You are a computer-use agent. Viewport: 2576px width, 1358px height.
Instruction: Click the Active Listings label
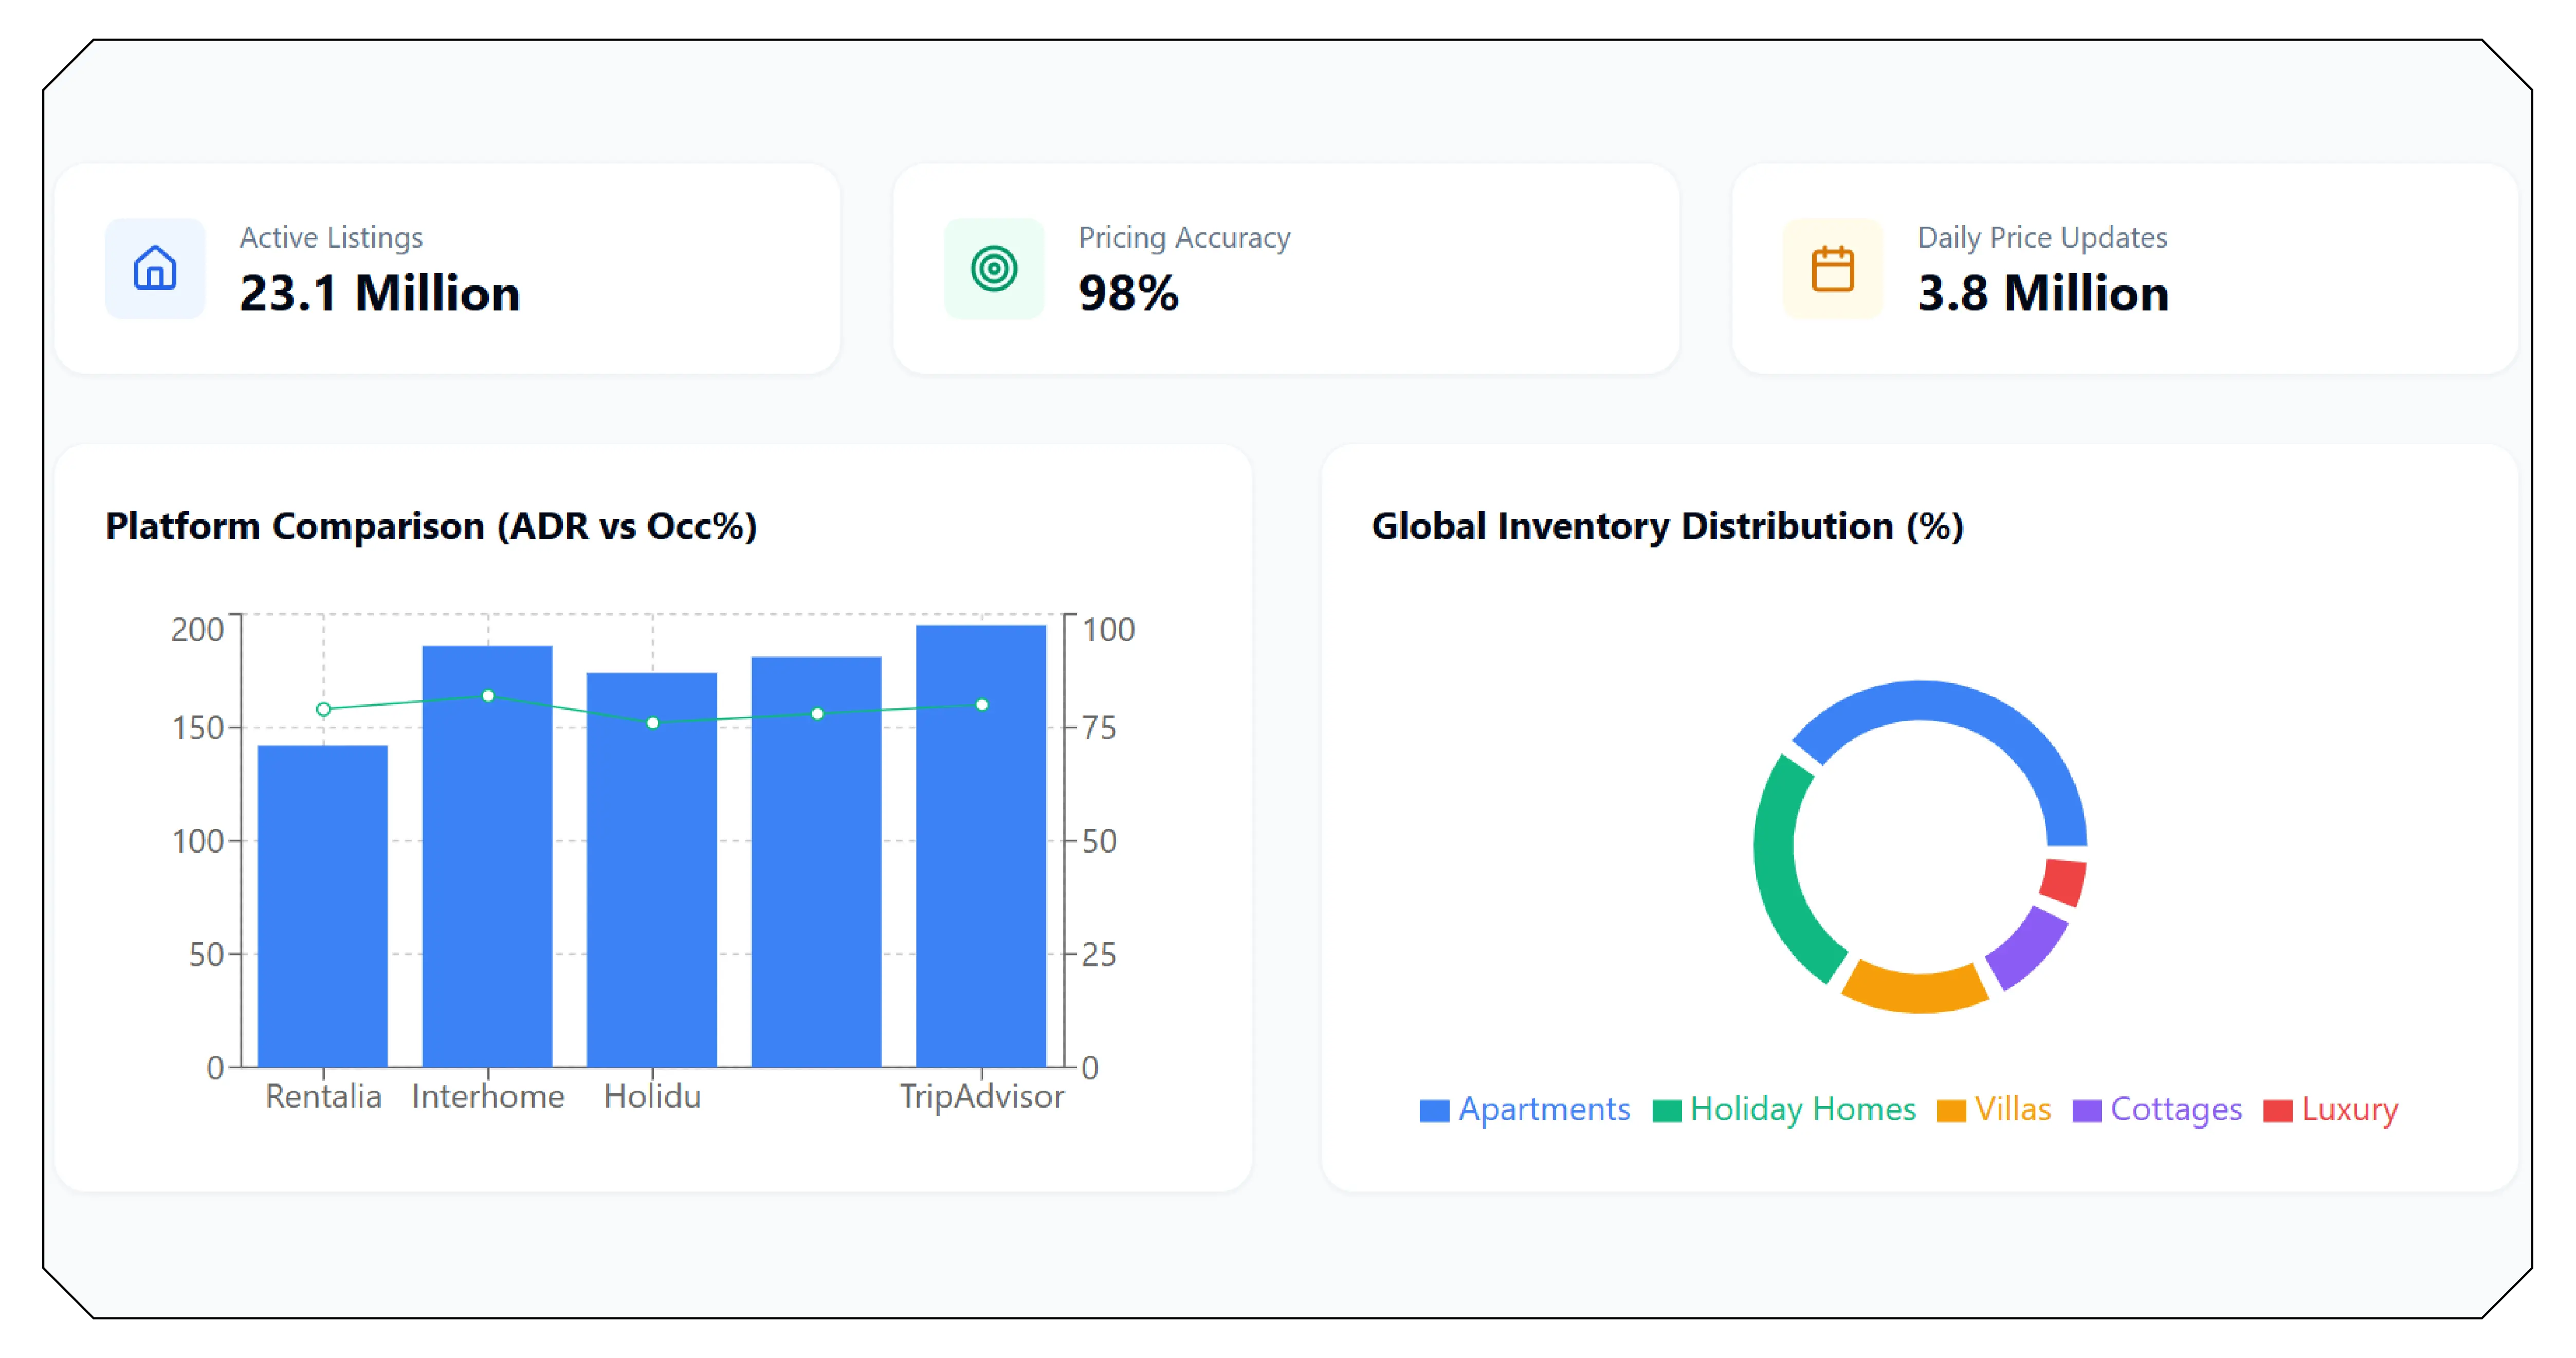pos(331,237)
